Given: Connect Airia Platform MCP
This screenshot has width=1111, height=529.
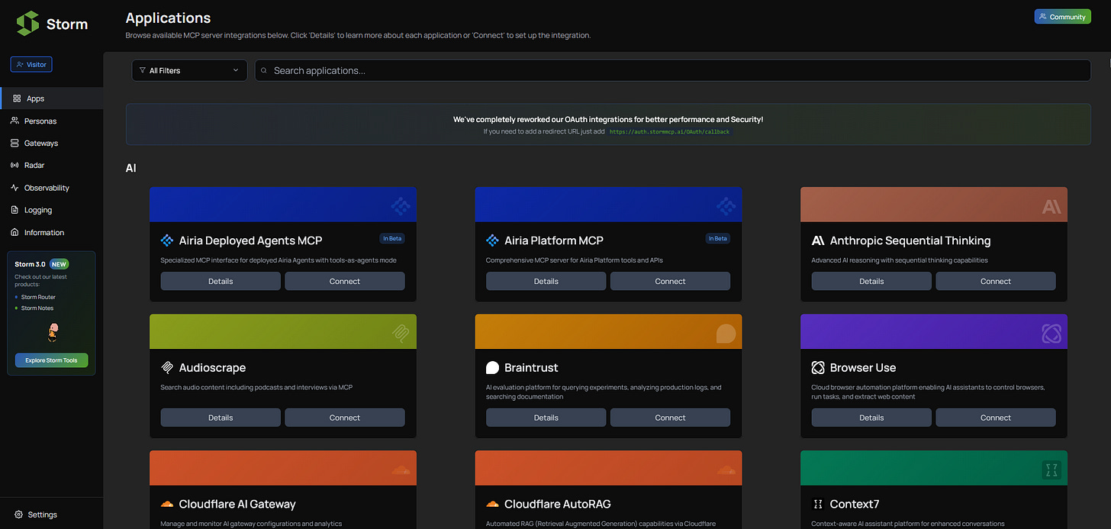Looking at the screenshot, I should (x=671, y=281).
